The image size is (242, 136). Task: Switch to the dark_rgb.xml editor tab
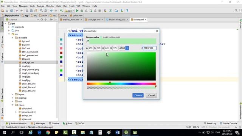[x=94, y=20]
